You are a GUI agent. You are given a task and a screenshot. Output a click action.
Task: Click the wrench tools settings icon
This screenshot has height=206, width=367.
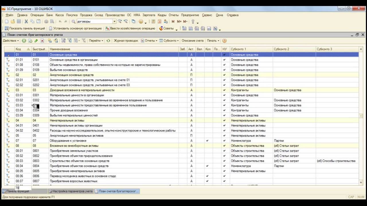pos(193,21)
